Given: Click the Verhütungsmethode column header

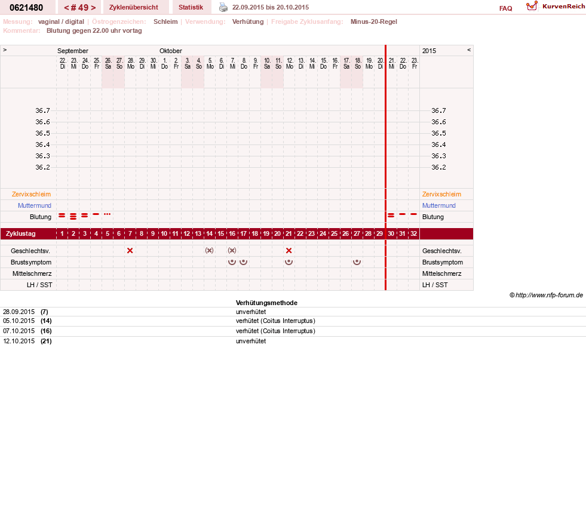Looking at the screenshot, I should (x=266, y=303).
